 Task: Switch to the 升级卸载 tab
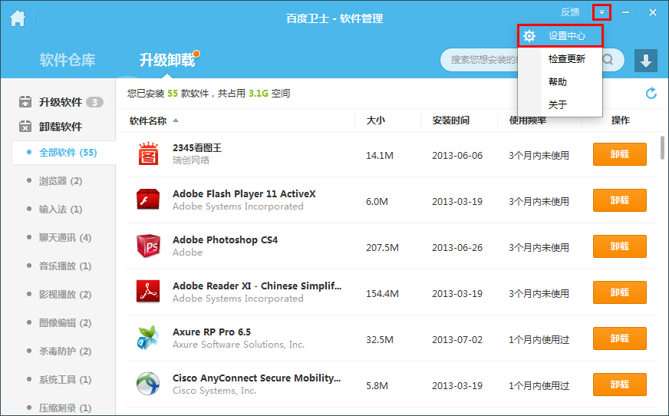click(167, 60)
